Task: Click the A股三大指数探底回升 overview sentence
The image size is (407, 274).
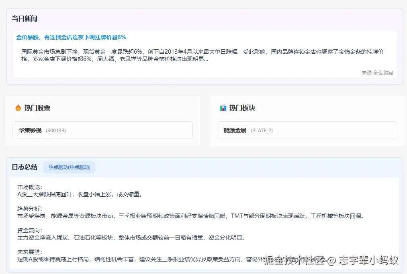Action: coord(79,194)
